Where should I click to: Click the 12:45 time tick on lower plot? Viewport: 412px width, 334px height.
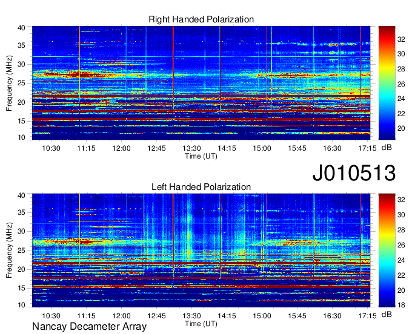coord(156,316)
